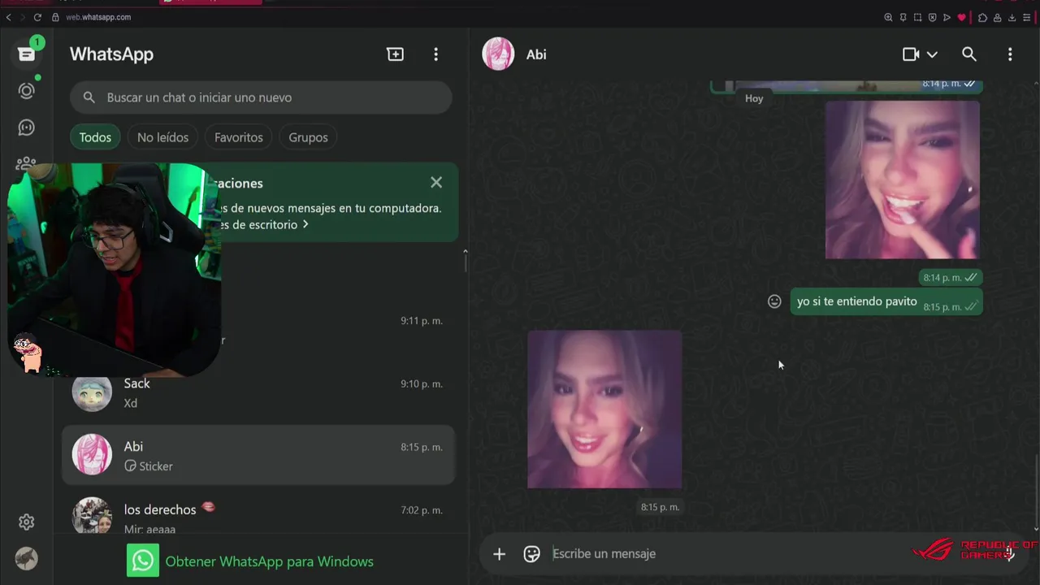This screenshot has width=1040, height=585.
Task: Click the 9:11 p. m. chat timestamp
Action: 422,321
